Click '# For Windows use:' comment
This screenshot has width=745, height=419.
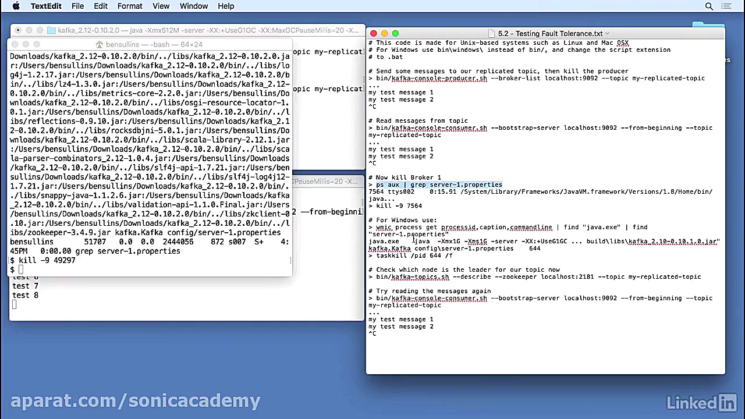pos(403,220)
